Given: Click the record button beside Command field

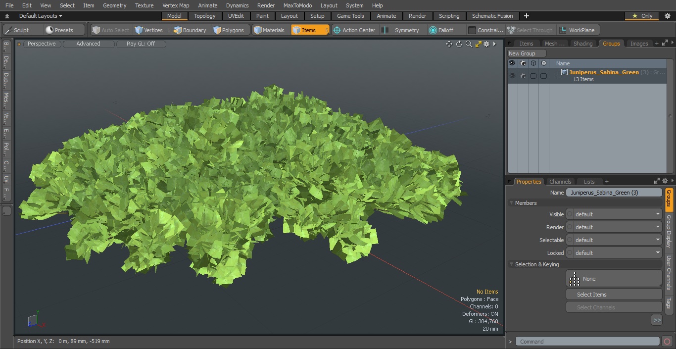Looking at the screenshot, I should (667, 342).
